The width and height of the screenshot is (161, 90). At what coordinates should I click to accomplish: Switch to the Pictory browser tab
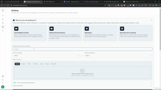tap(92, 2)
